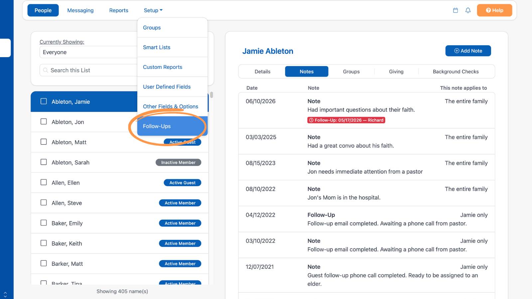Choose Follow-Ups in the Setup menu
The image size is (532, 299).
(172, 126)
